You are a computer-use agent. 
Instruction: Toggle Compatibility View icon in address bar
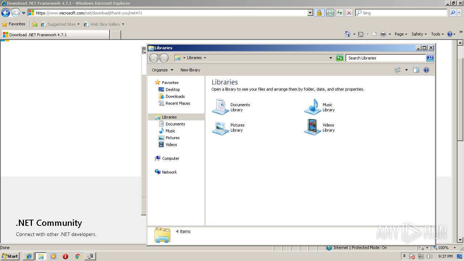(x=330, y=13)
